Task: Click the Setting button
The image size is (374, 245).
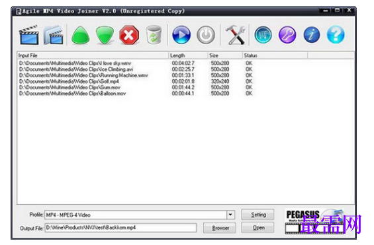Action: [x=258, y=215]
